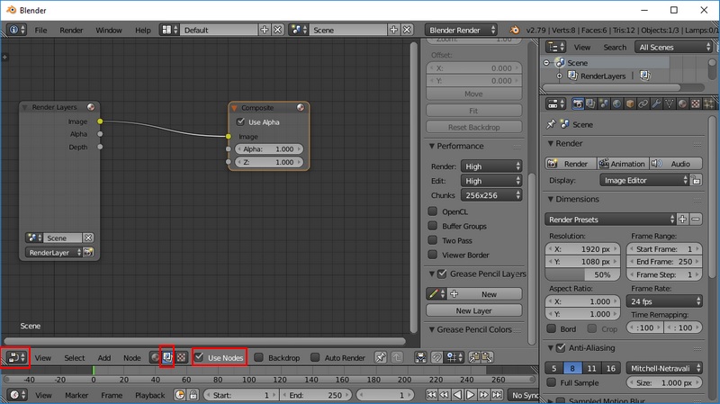Viewport: 720px width, 404px height.
Task: Click the Reset Backdrop button
Action: click(474, 127)
